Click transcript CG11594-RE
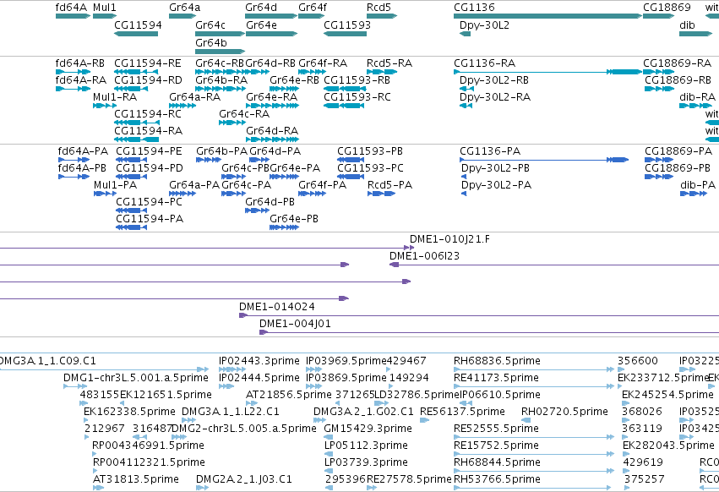 [x=148, y=63]
